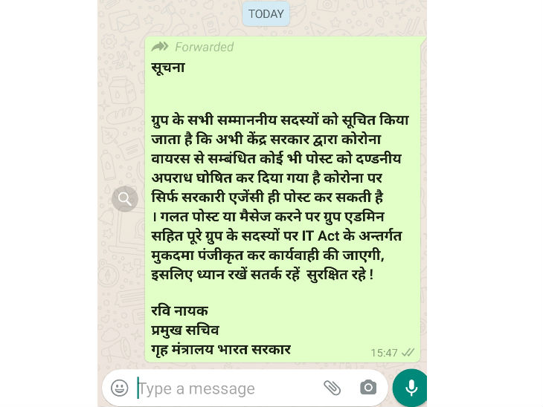Tap the microphone voice message button
The height and width of the screenshot is (407, 543).
[x=411, y=388]
